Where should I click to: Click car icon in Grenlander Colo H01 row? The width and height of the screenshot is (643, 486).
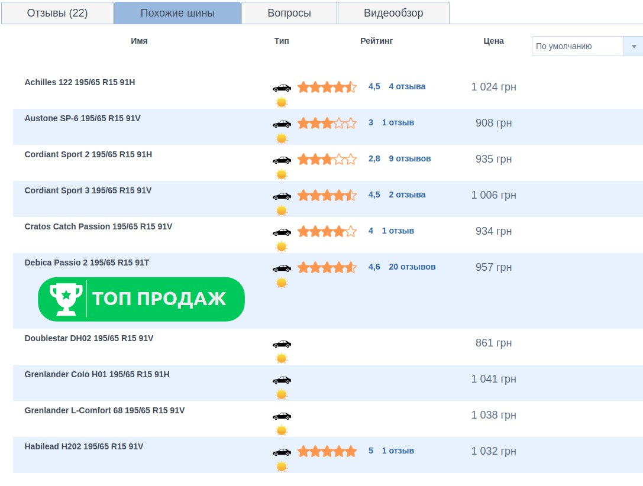click(282, 380)
